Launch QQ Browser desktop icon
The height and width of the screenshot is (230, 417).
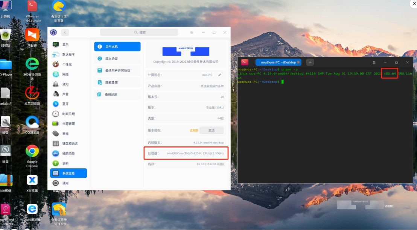32,125
